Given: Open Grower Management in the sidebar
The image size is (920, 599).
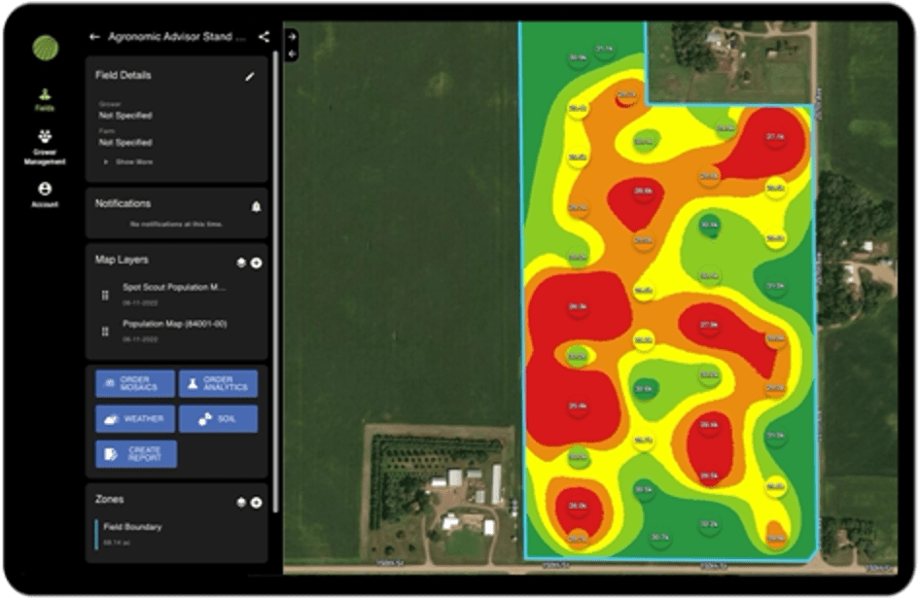Looking at the screenshot, I should point(45,147).
